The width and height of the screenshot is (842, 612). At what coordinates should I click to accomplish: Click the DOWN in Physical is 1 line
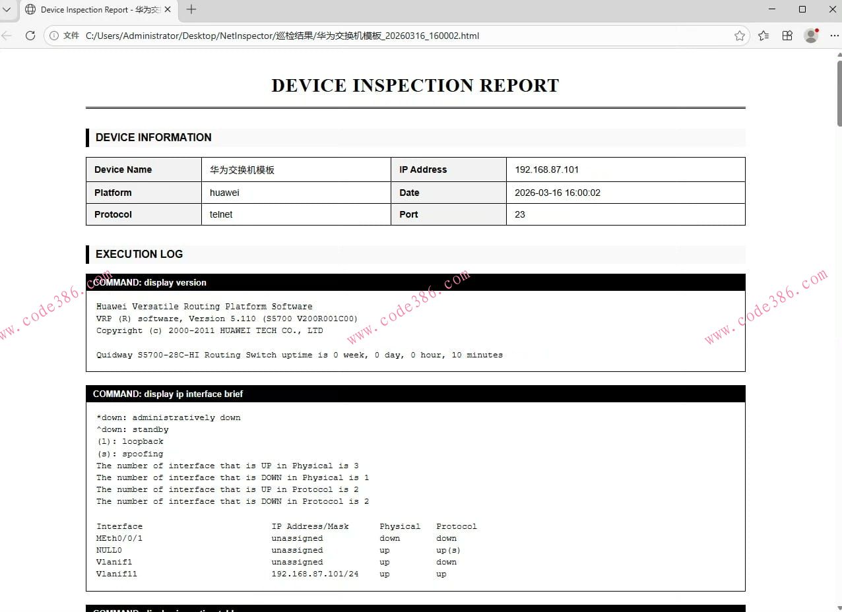tap(233, 477)
